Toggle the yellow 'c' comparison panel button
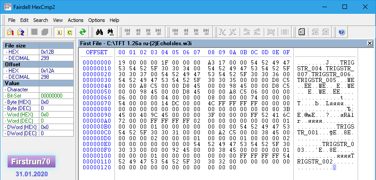The image size is (376, 180). tap(69, 32)
